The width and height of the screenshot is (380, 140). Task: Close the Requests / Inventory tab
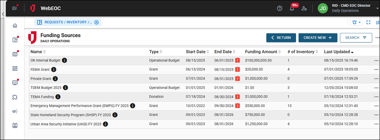(x=96, y=22)
